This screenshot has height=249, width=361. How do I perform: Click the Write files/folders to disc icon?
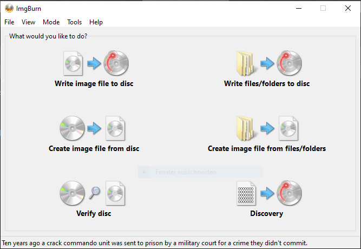point(269,63)
